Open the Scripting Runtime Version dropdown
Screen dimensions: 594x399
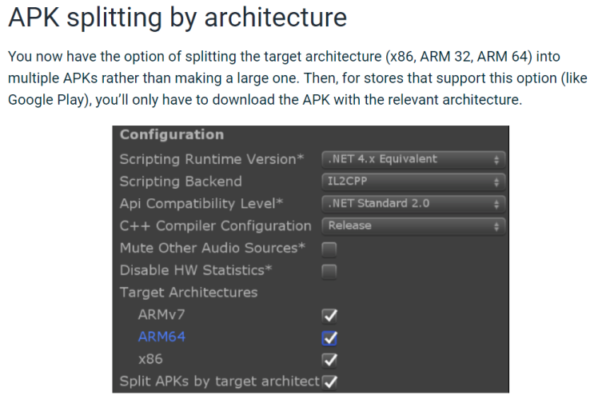click(x=413, y=159)
